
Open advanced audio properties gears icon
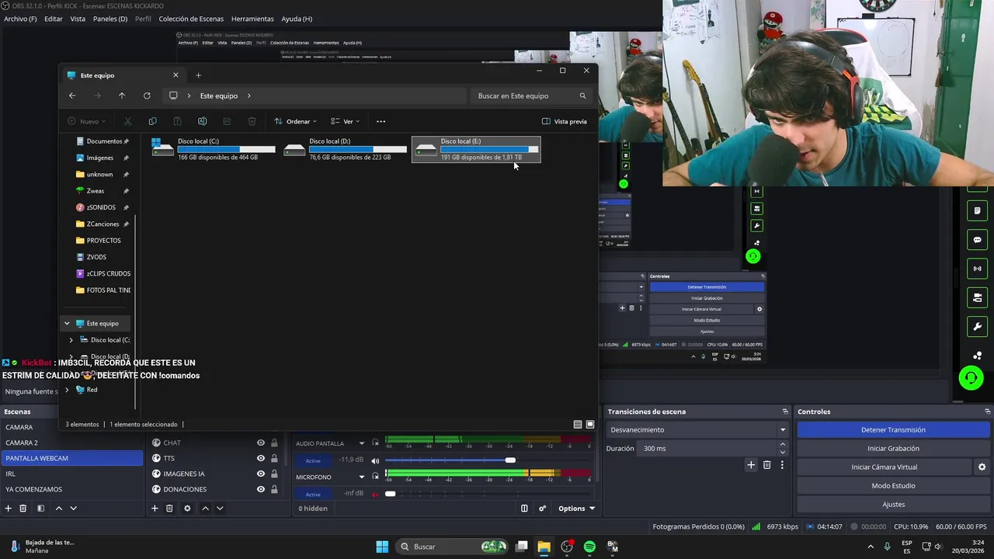pos(542,509)
